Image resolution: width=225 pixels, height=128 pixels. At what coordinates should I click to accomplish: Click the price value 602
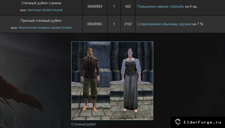click(128, 7)
